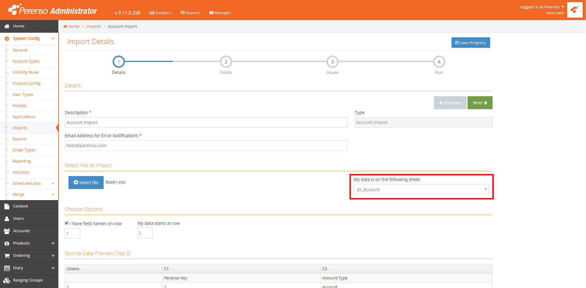This screenshot has width=586, height=288.
Task: Click the Content document icon in sidebar
Action: (x=7, y=206)
